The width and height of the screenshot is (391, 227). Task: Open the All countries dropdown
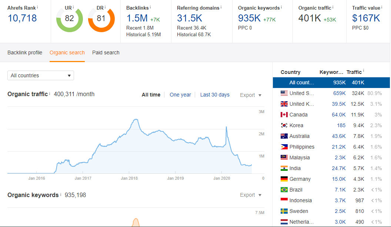coord(40,75)
